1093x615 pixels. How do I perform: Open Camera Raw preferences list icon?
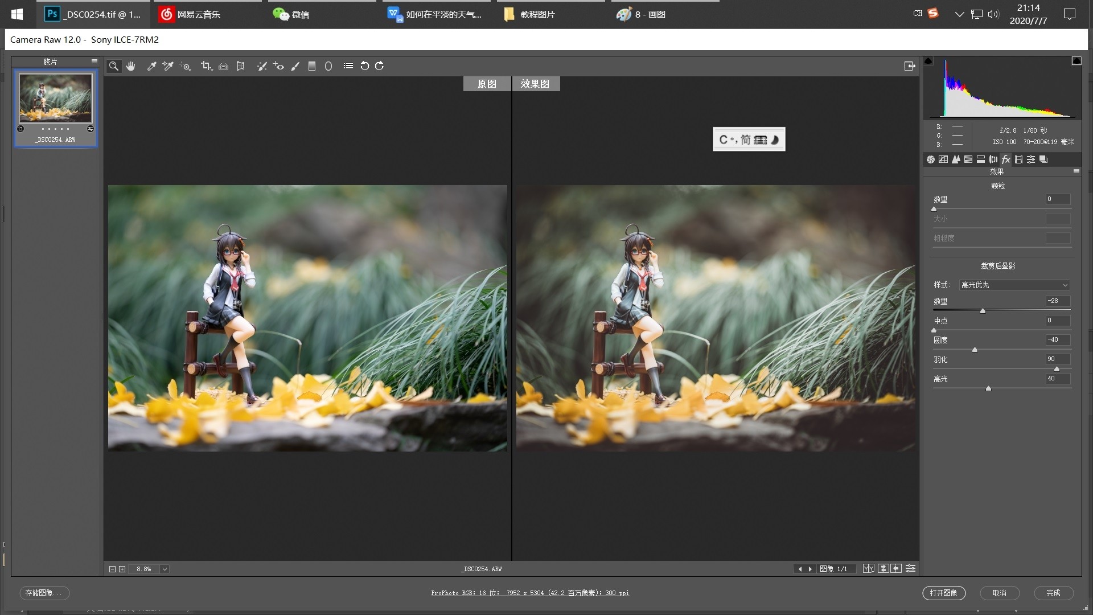(x=348, y=65)
